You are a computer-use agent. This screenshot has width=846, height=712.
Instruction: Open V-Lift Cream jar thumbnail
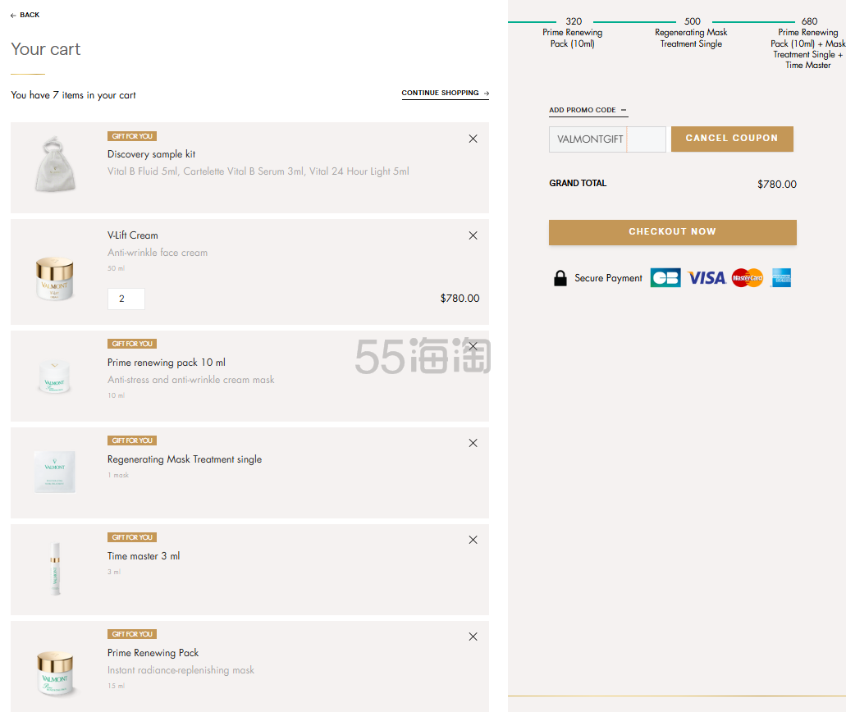tap(54, 278)
